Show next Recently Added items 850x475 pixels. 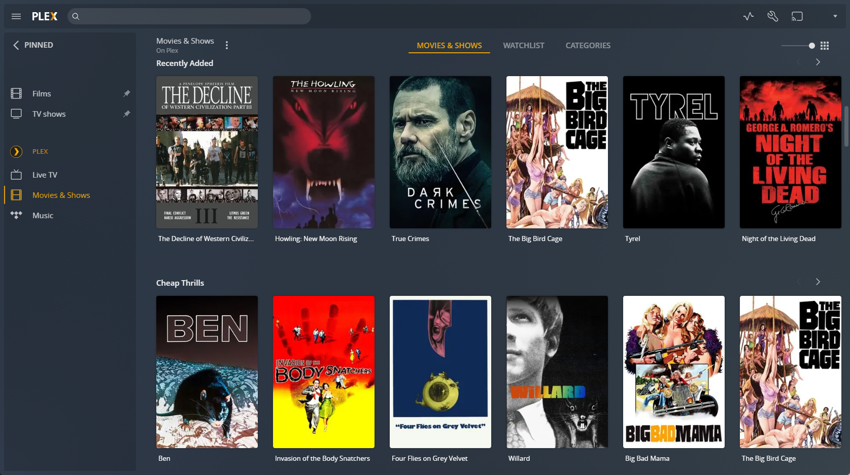(818, 62)
